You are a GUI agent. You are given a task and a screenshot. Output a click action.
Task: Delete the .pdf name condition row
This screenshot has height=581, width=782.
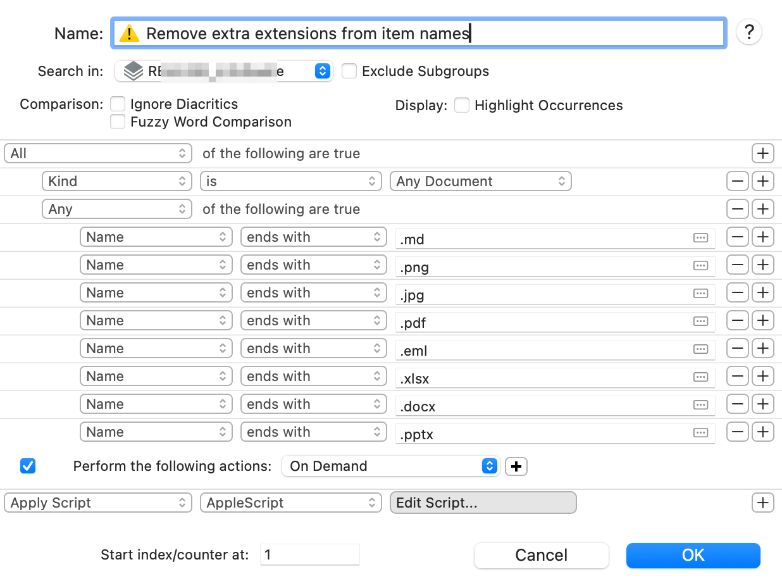click(x=738, y=321)
